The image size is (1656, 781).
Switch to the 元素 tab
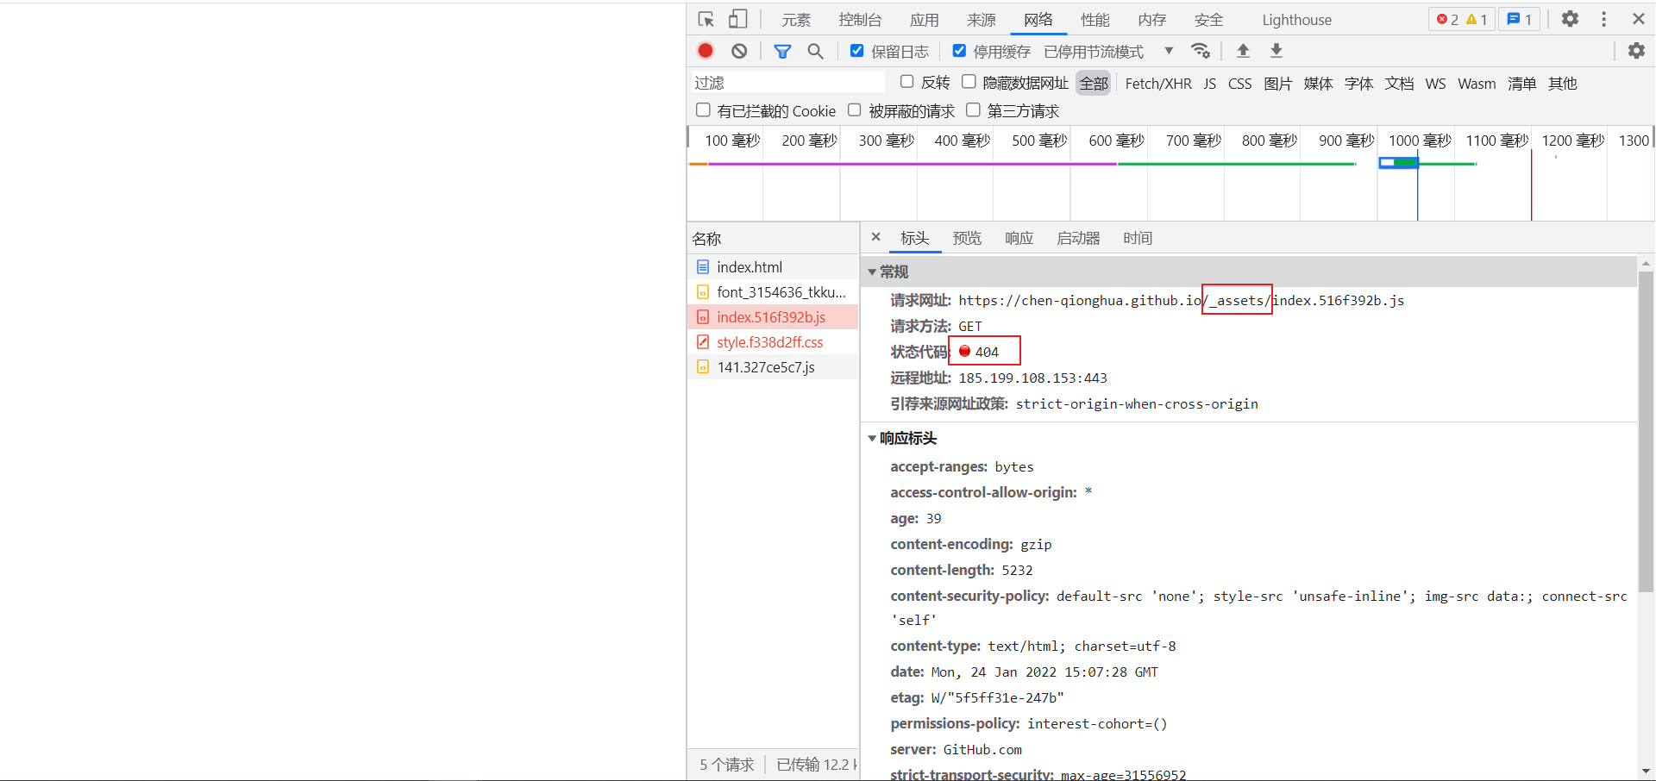(795, 20)
